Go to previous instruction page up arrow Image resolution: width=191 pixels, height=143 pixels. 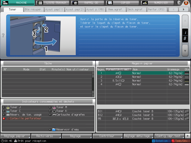(x=185, y=21)
